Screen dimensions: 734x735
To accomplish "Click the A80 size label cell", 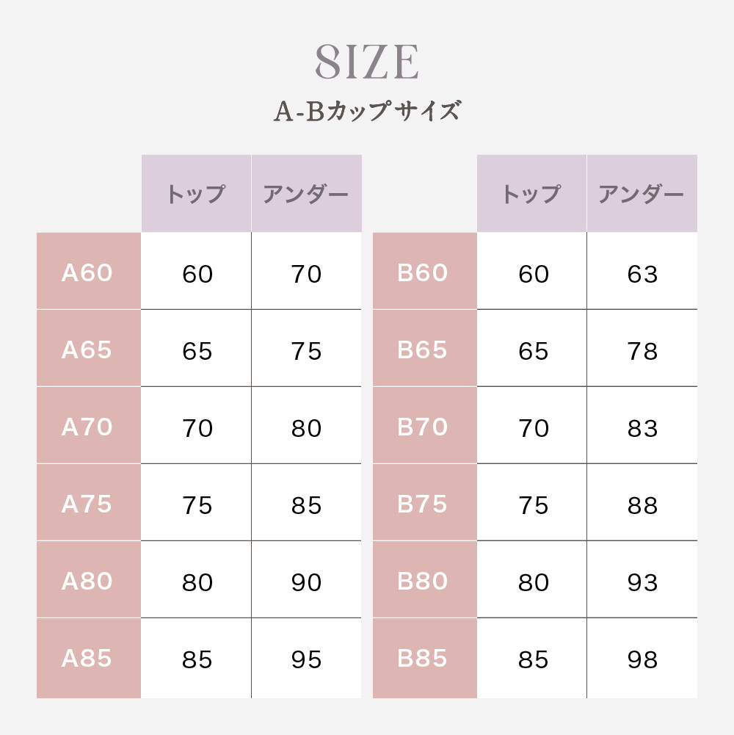I will tap(88, 582).
